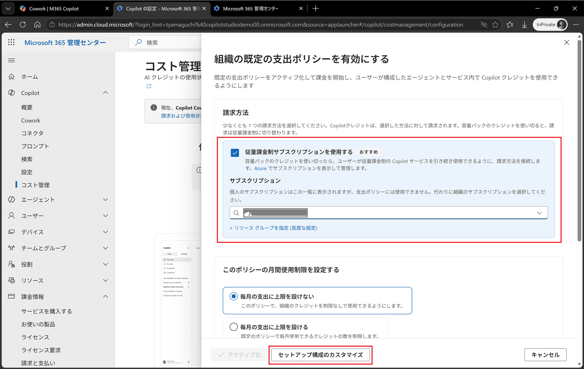
Task: Expand the チームとグループ section chevron
Action: [106, 248]
